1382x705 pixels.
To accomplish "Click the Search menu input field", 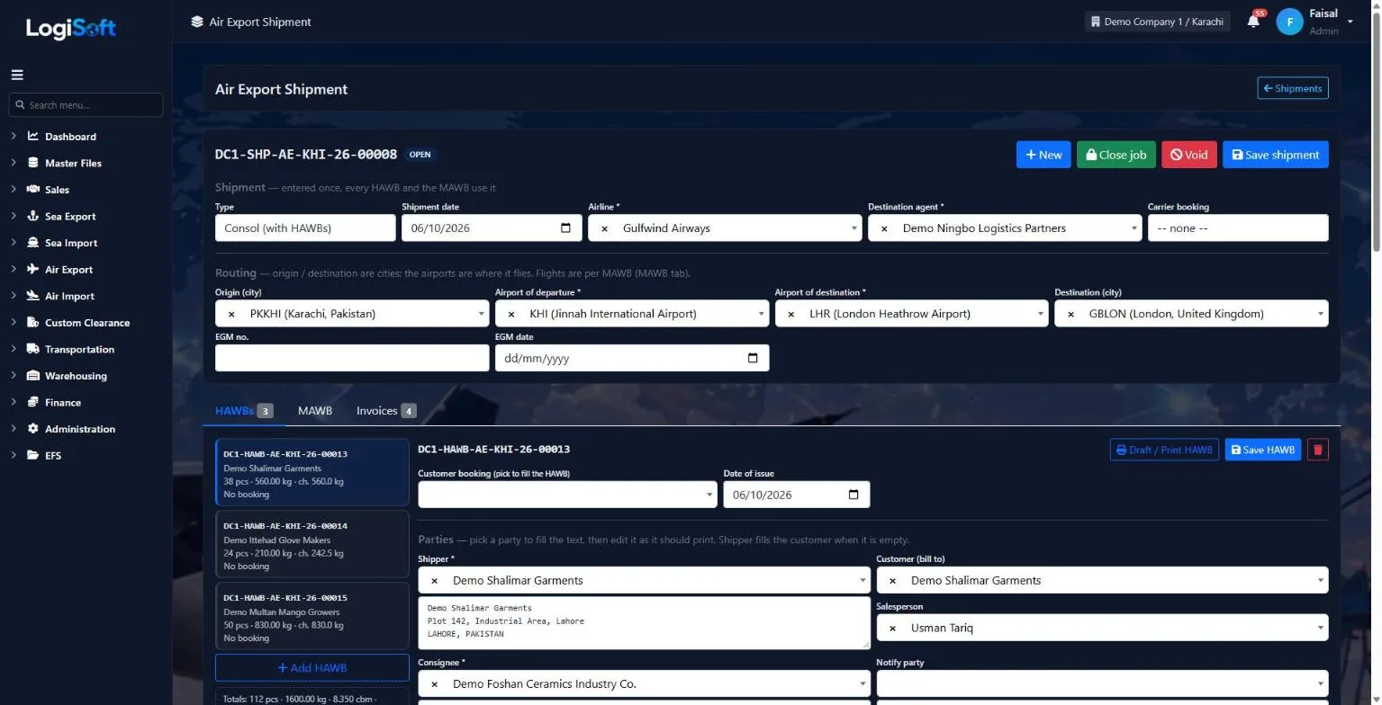I will click(86, 105).
